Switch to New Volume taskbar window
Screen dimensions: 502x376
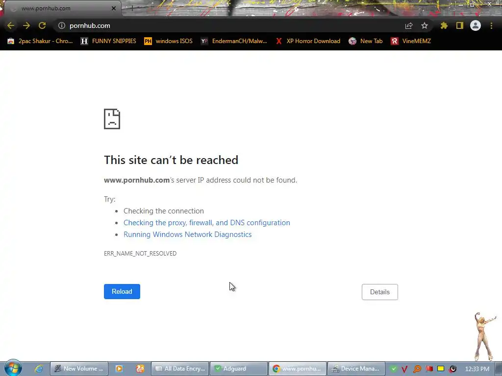click(x=79, y=369)
